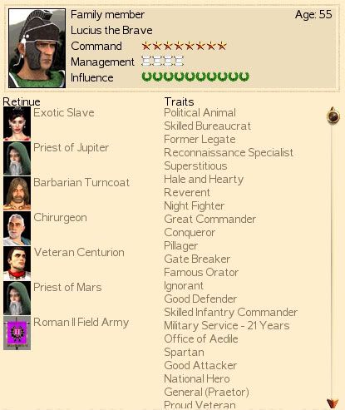Click the Priest of Mars portrait
This screenshot has height=410, width=345.
pos(17,299)
